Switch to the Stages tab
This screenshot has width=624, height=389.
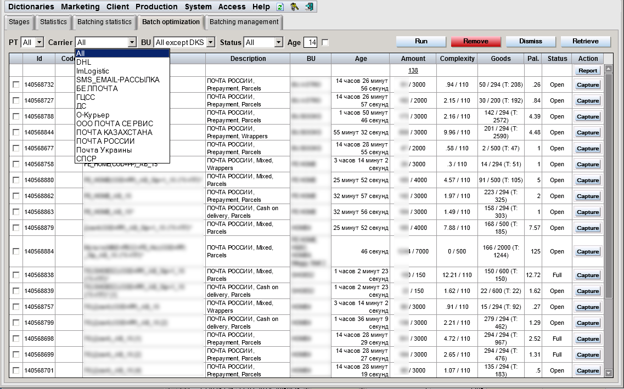(19, 22)
